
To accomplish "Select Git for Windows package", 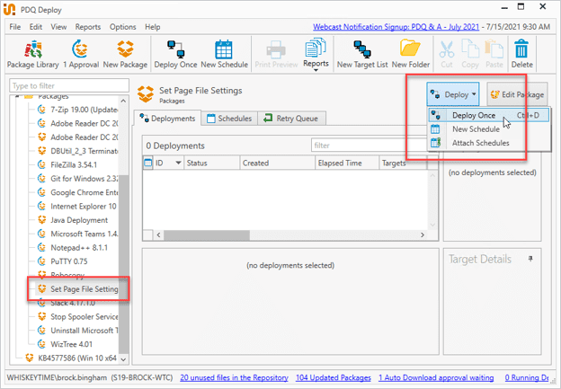I will tap(77, 179).
